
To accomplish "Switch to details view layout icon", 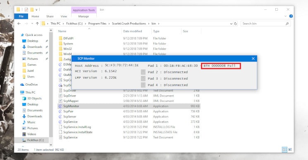I will pyautogui.click(x=284, y=150).
